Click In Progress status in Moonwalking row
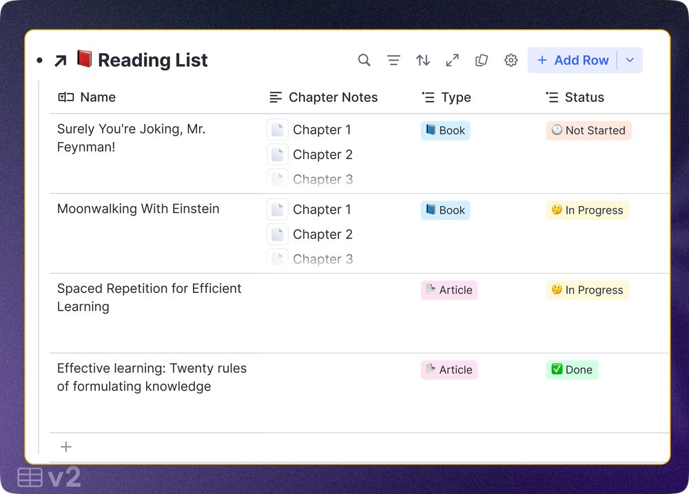 pos(587,210)
